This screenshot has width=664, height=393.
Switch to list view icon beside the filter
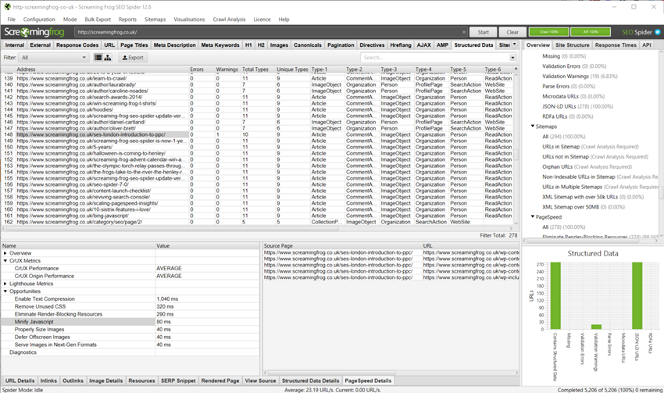(98, 58)
